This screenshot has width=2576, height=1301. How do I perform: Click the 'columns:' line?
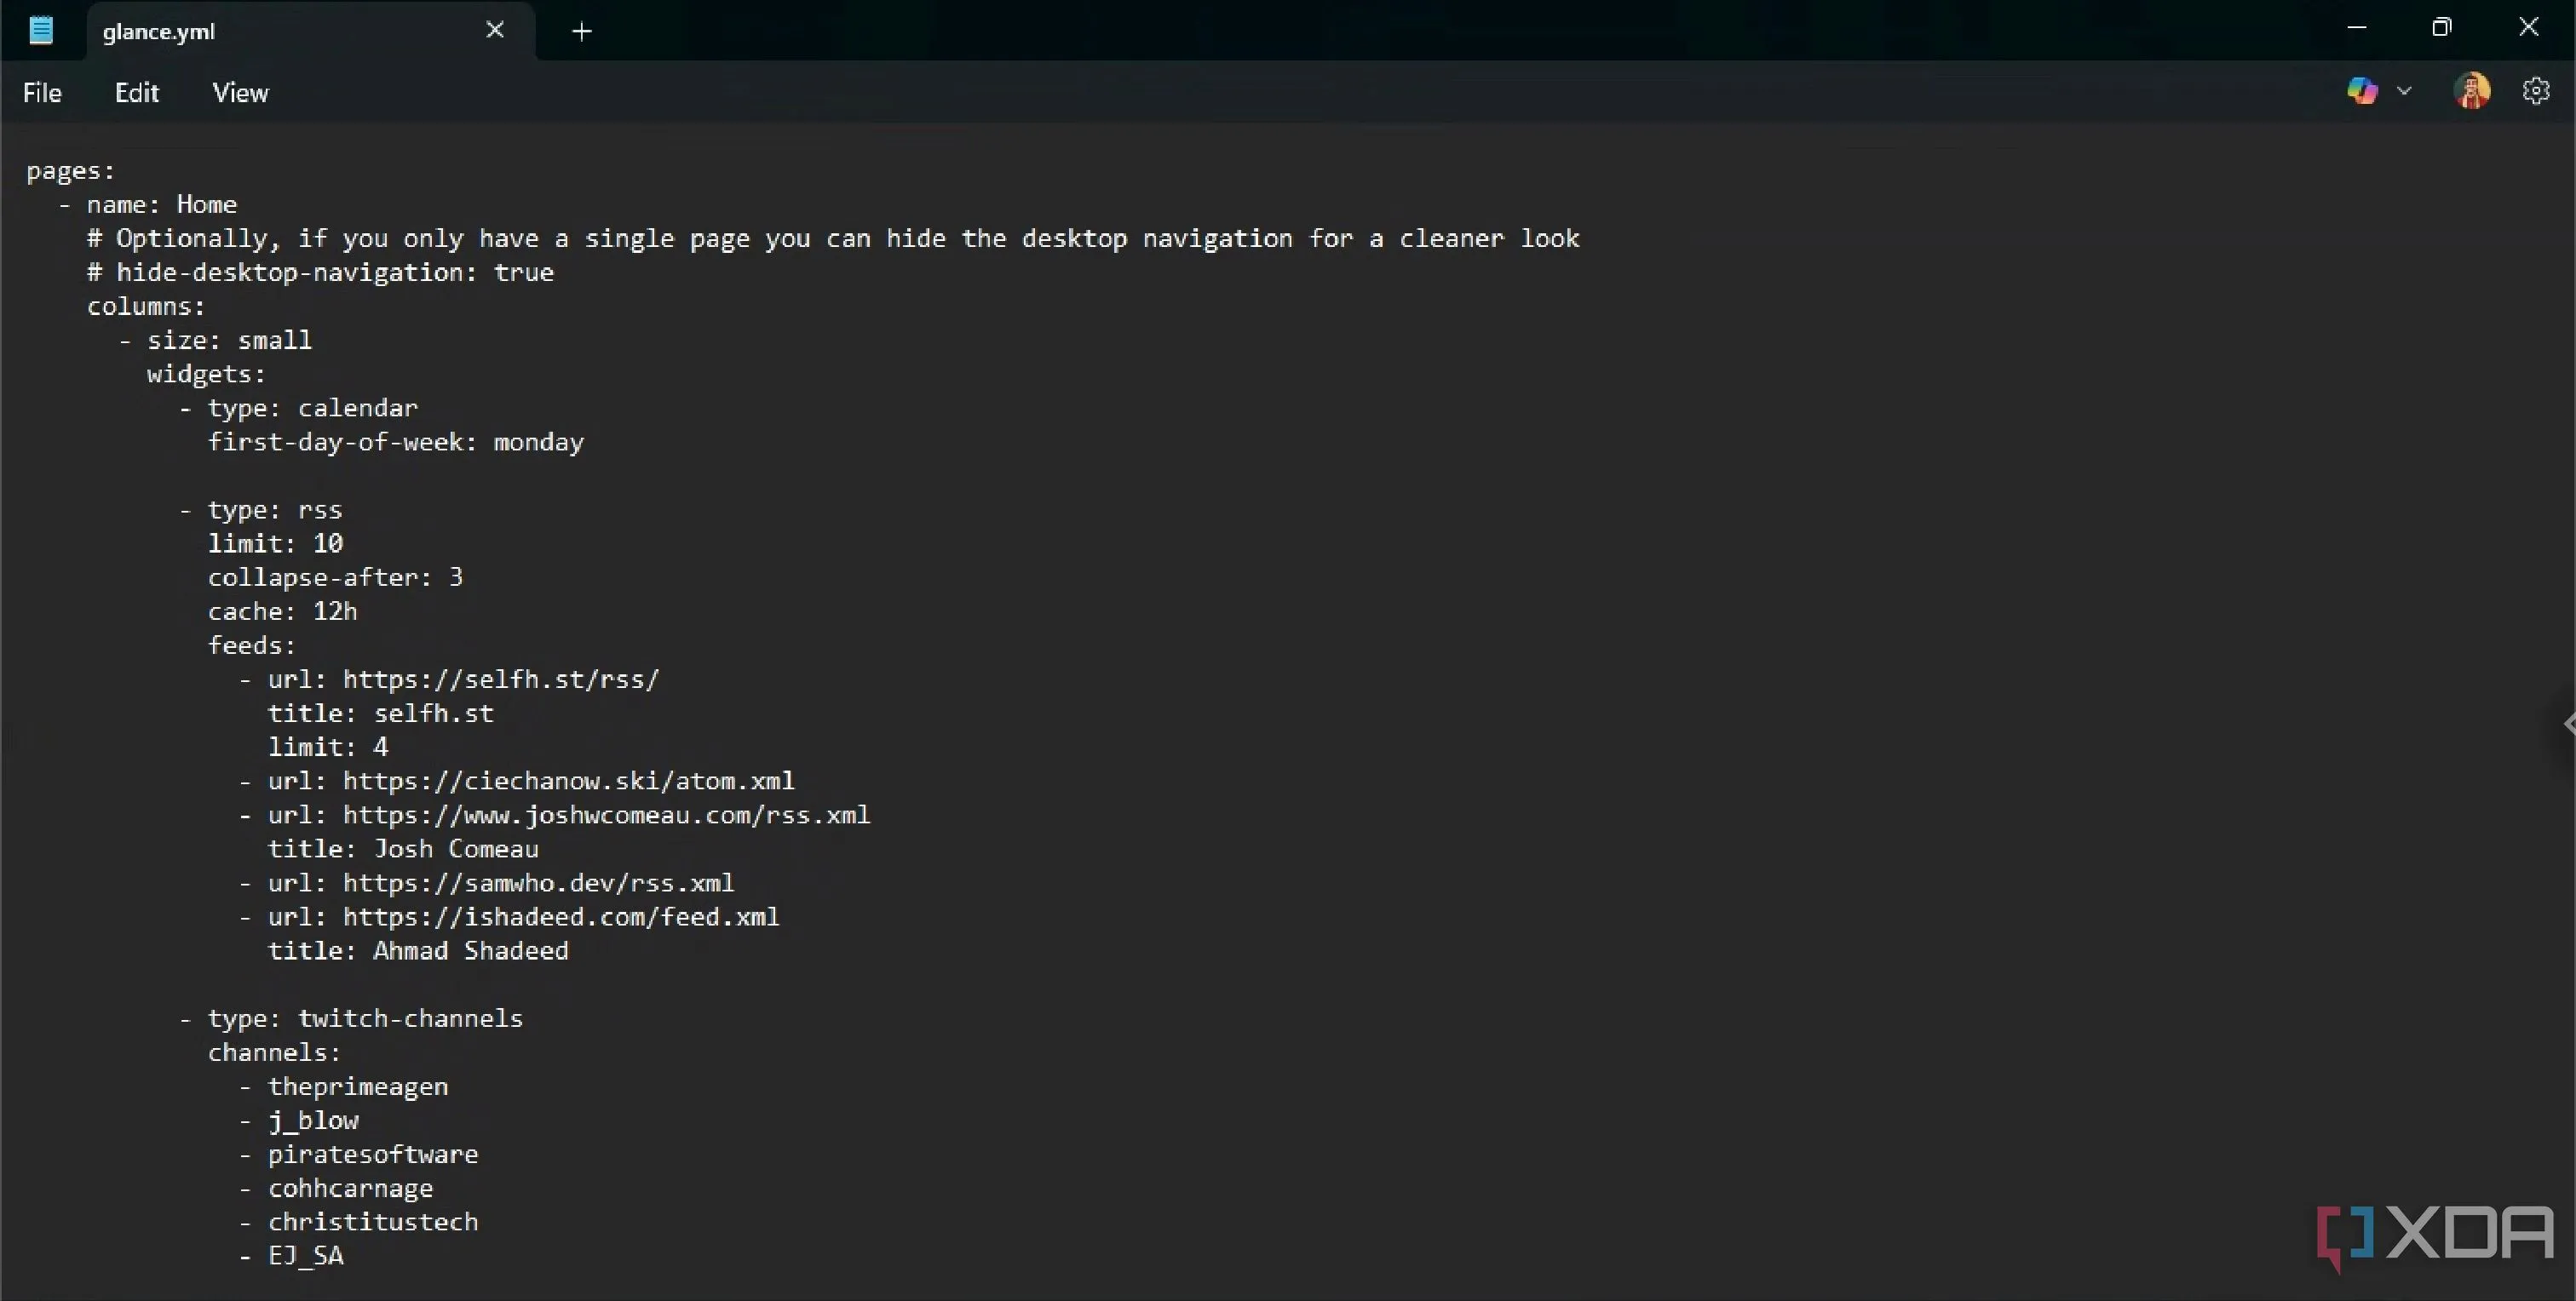point(146,307)
